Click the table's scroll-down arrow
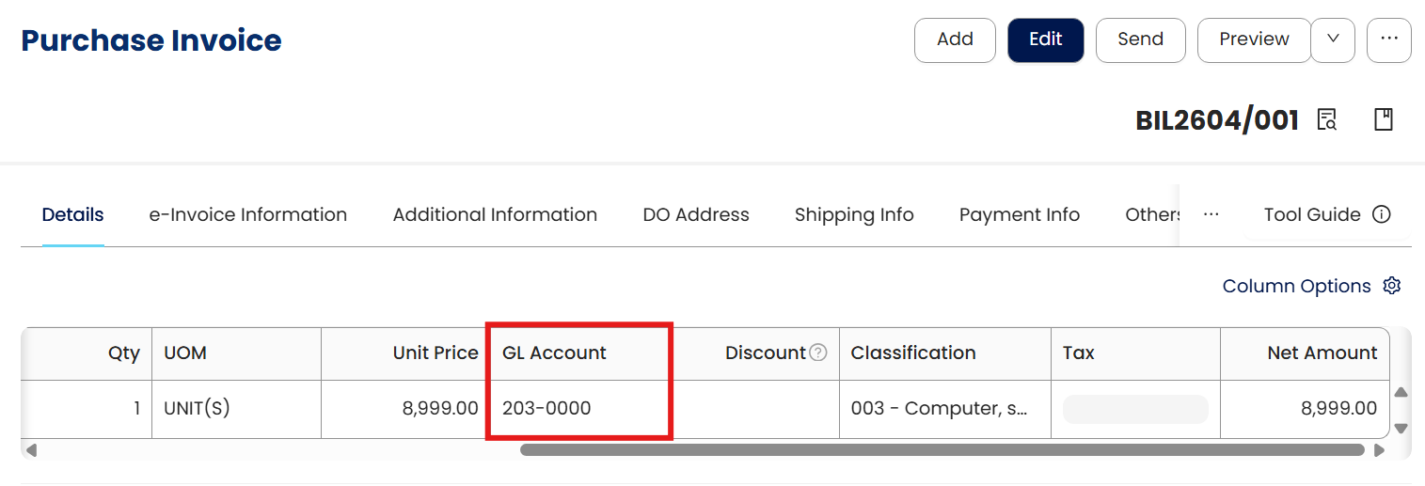The height and width of the screenshot is (486, 1425). [1401, 428]
